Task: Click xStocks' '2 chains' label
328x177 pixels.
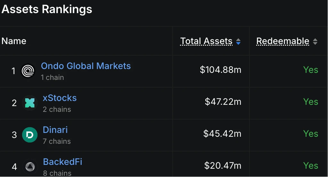Action: pos(57,109)
